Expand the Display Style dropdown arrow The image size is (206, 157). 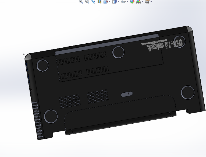tap(119, 2)
